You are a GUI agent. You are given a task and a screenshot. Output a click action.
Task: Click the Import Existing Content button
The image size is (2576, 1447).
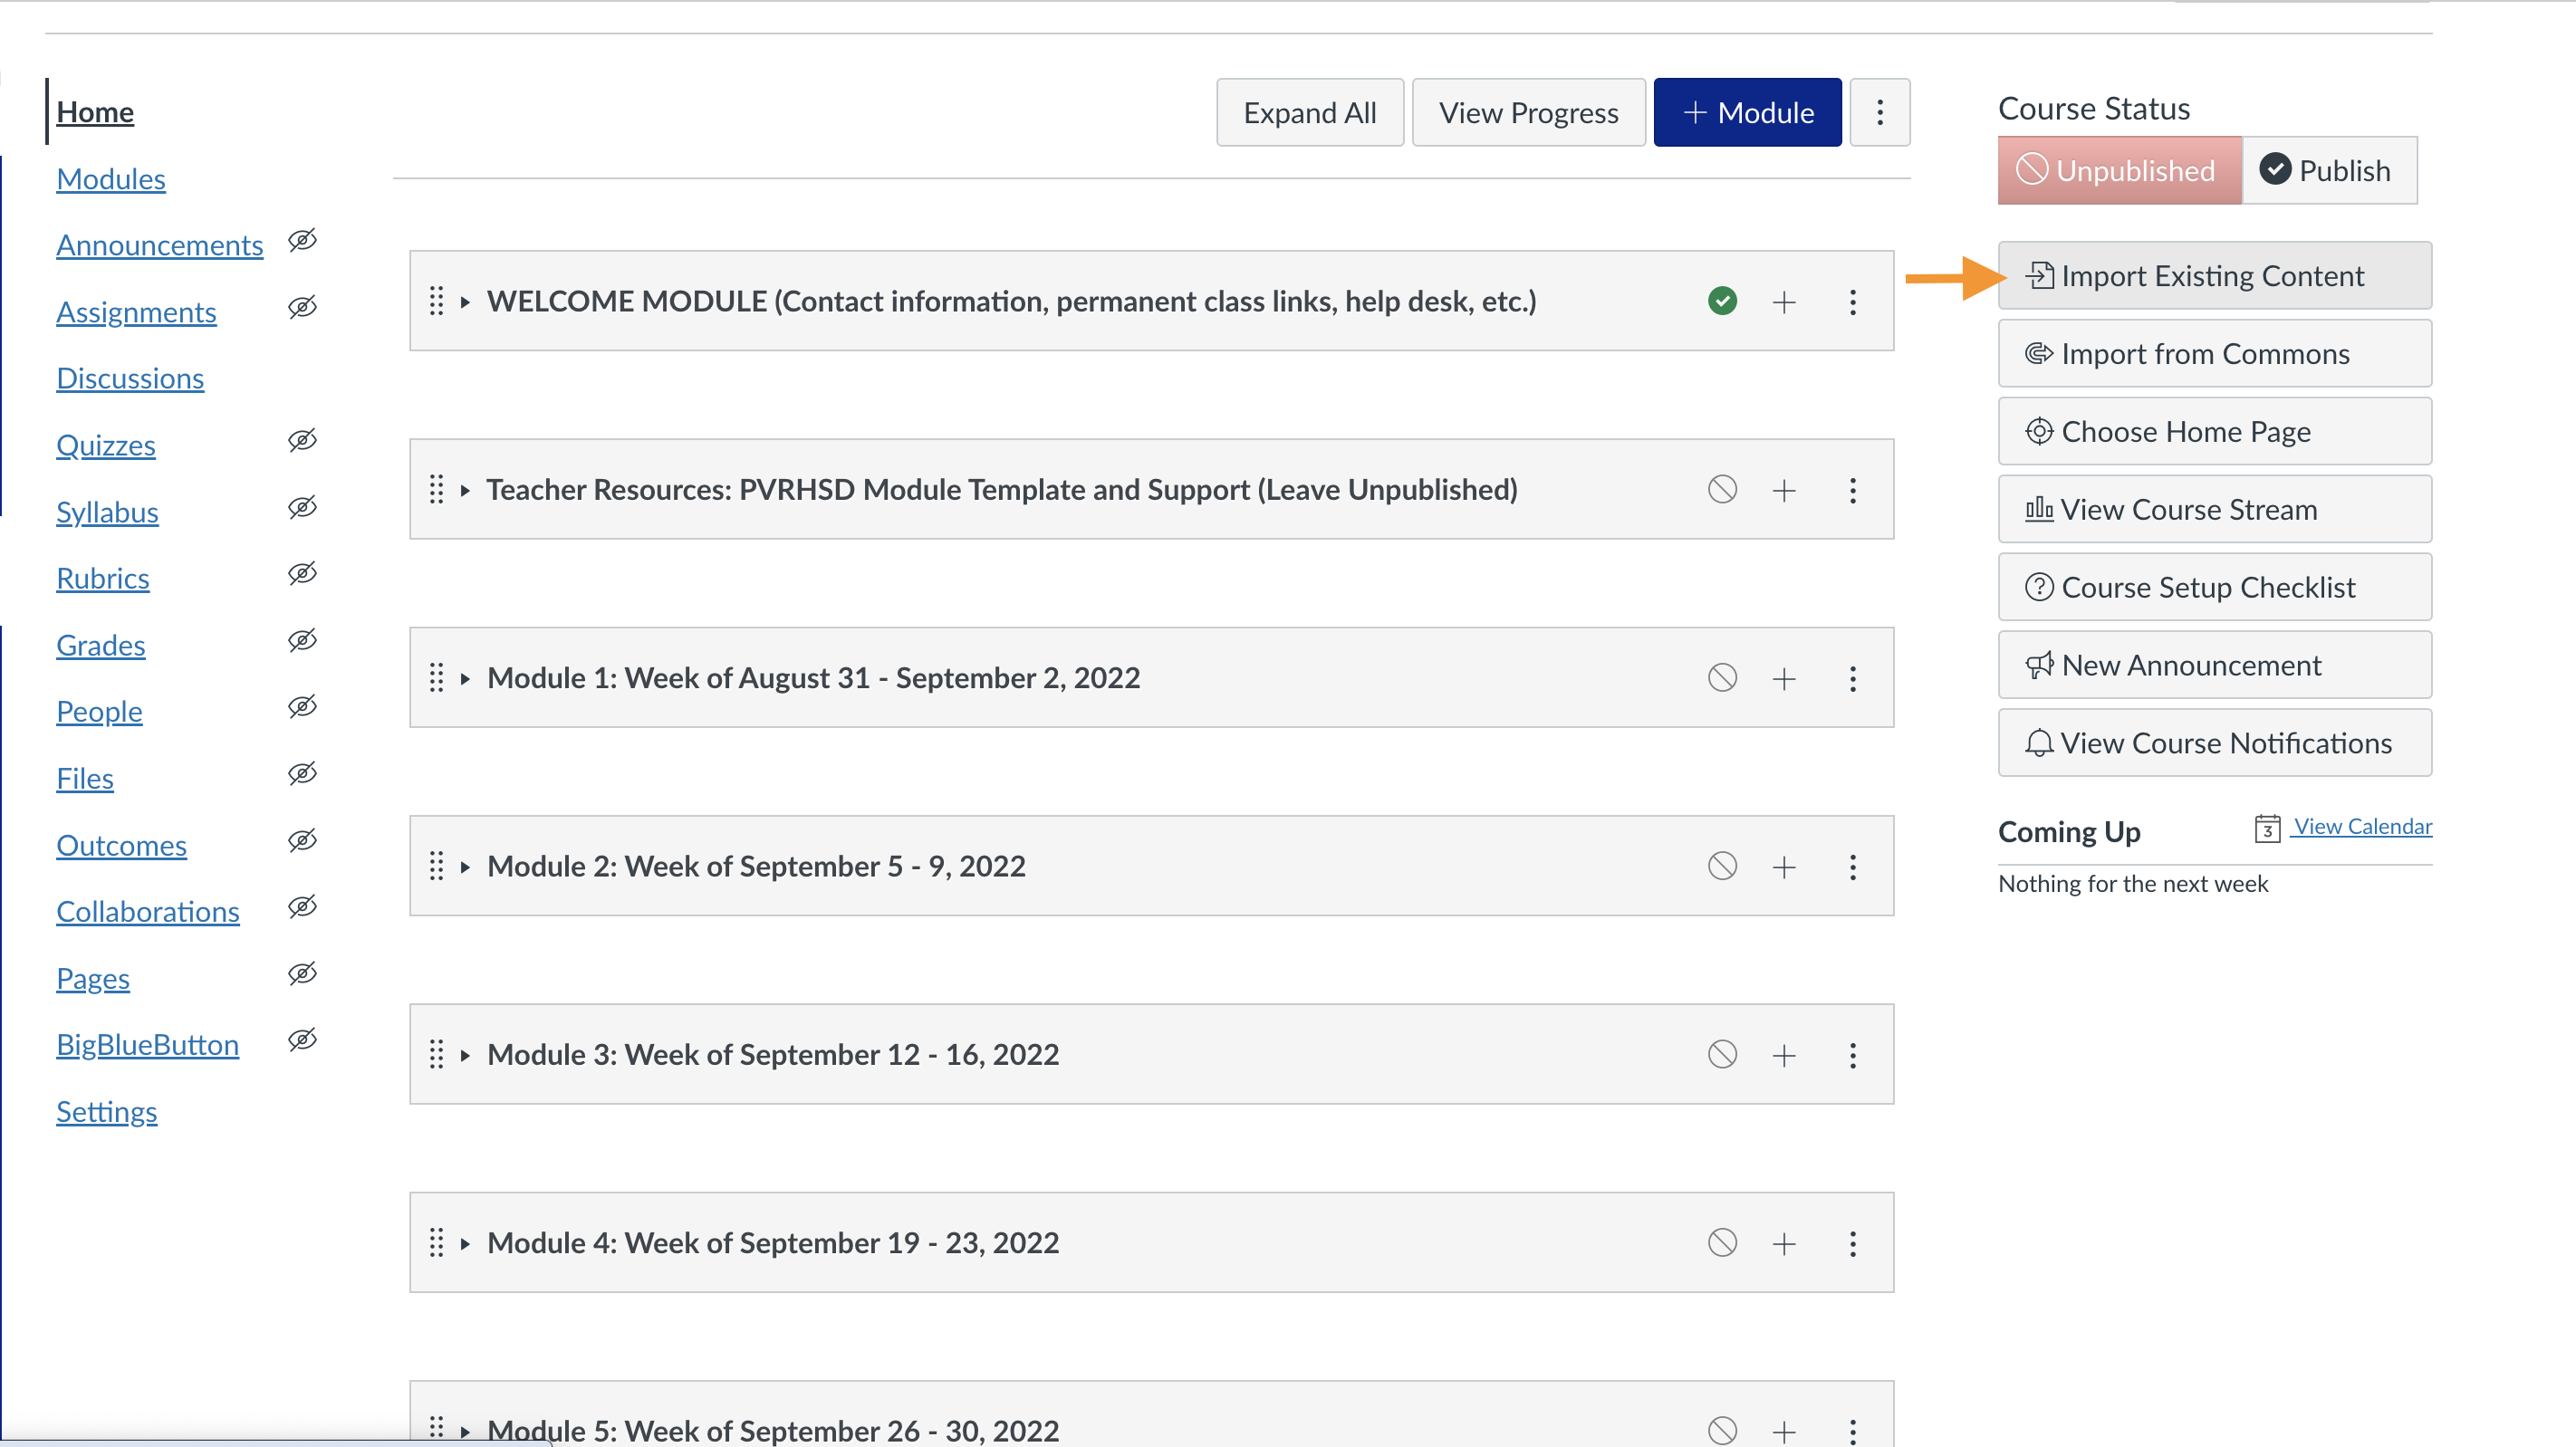pos(2214,276)
